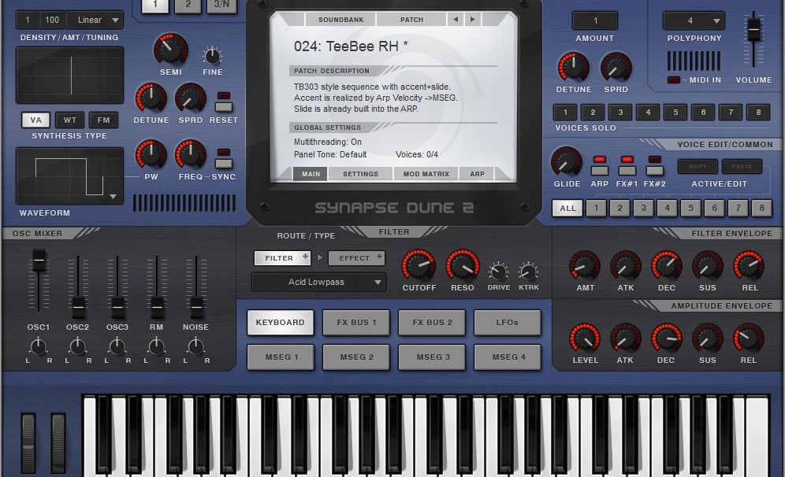Click the filter envelope ATK knob
Screen dimensions: 785x477
[x=625, y=265]
